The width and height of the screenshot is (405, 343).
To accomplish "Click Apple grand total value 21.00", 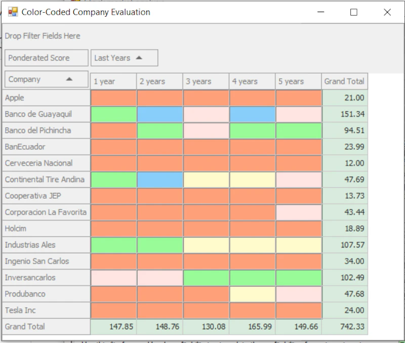I will [345, 98].
